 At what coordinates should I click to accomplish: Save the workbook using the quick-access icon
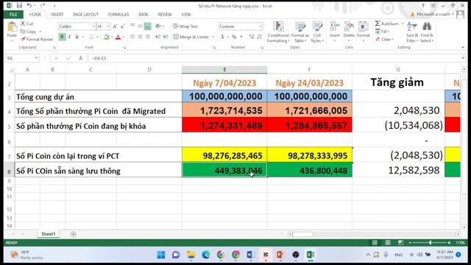point(19,5)
